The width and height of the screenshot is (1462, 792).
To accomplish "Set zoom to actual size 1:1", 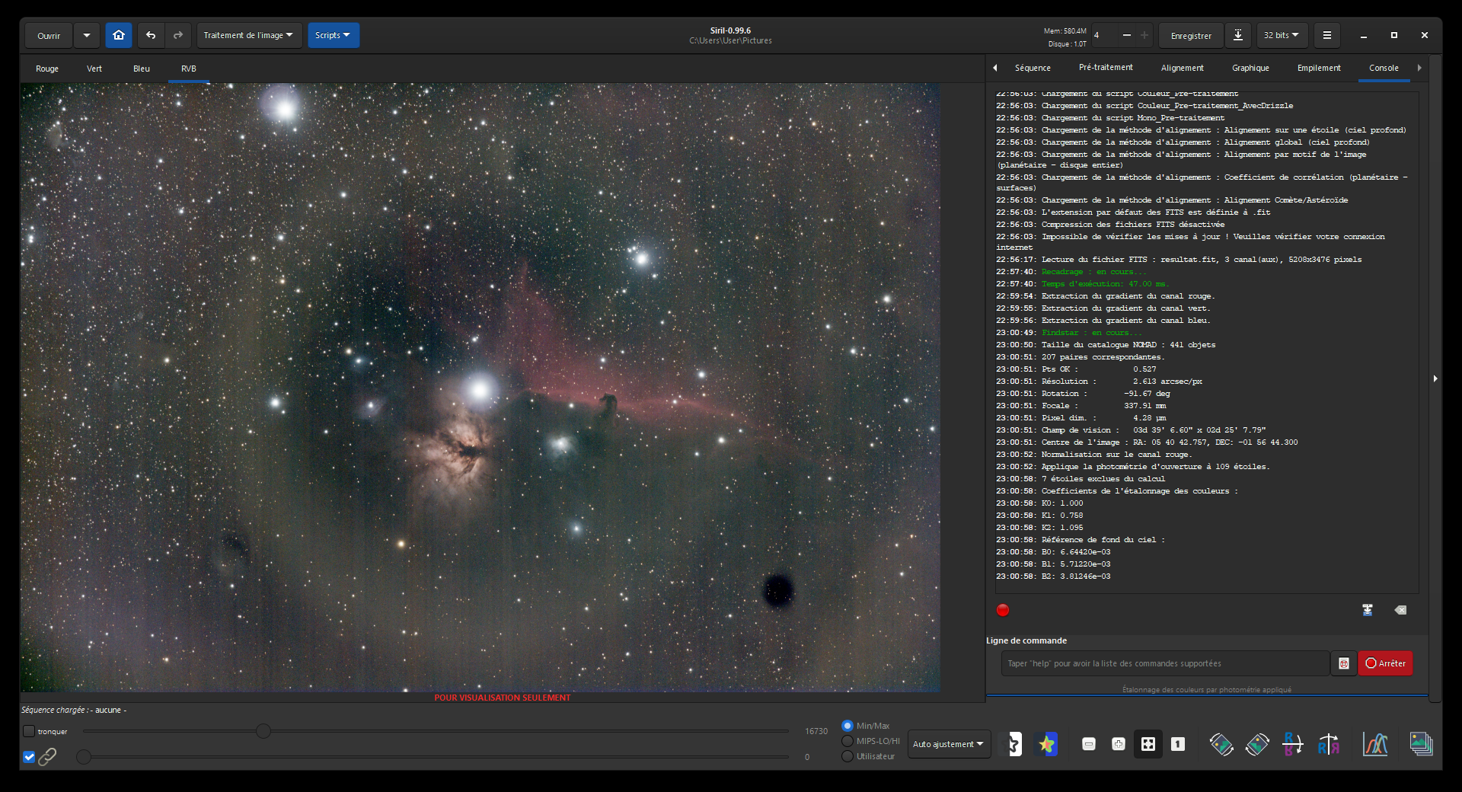I will click(x=1178, y=744).
